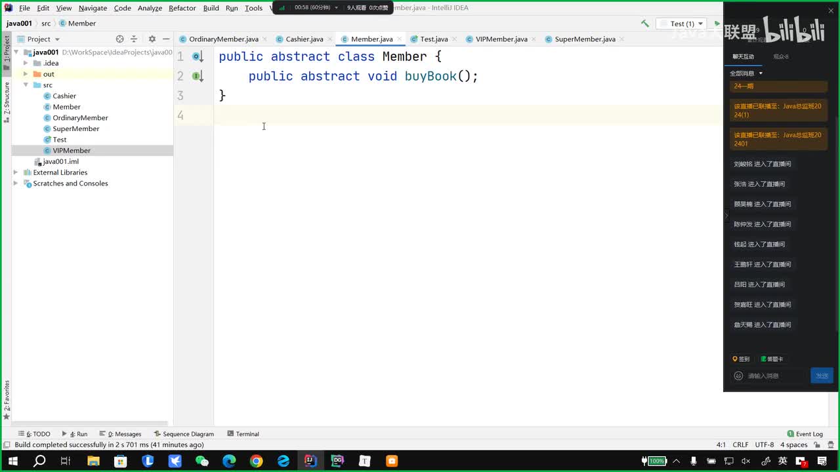Open the Event Log

tap(805, 434)
